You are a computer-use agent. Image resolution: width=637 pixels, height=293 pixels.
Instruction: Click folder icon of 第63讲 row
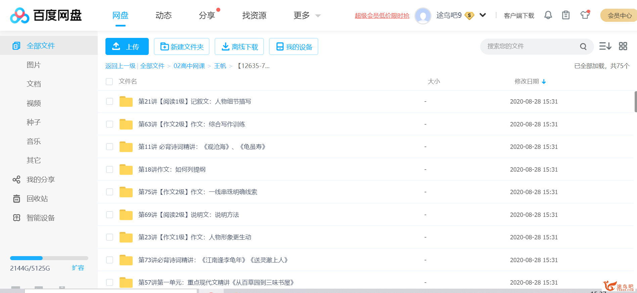126,124
